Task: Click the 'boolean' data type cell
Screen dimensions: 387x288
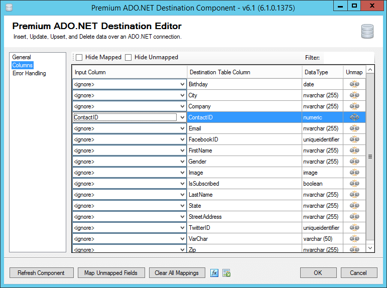Action: coord(322,184)
